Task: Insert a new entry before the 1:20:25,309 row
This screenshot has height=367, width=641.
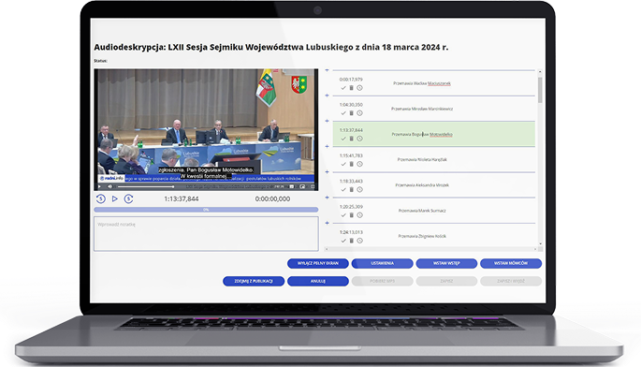Action: point(327,198)
